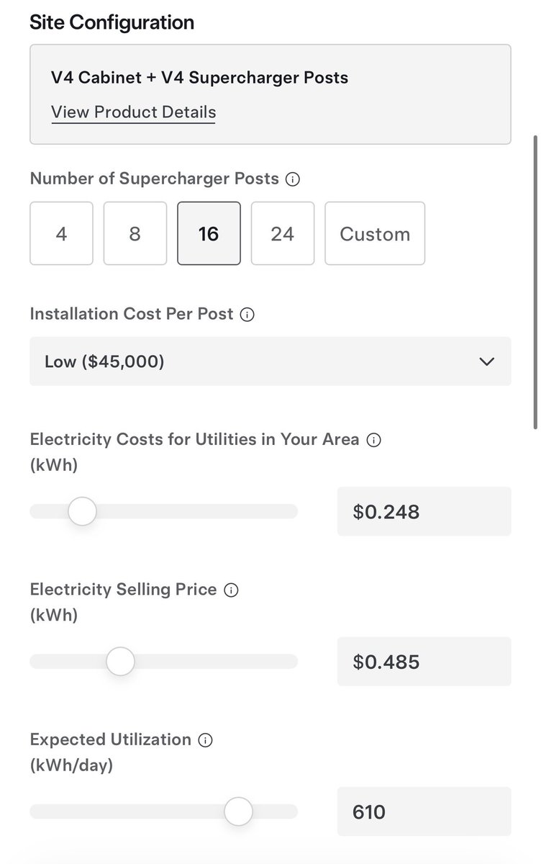This screenshot has width=541, height=864.
Task: Click the page vertical scrollbar
Action: click(534, 281)
